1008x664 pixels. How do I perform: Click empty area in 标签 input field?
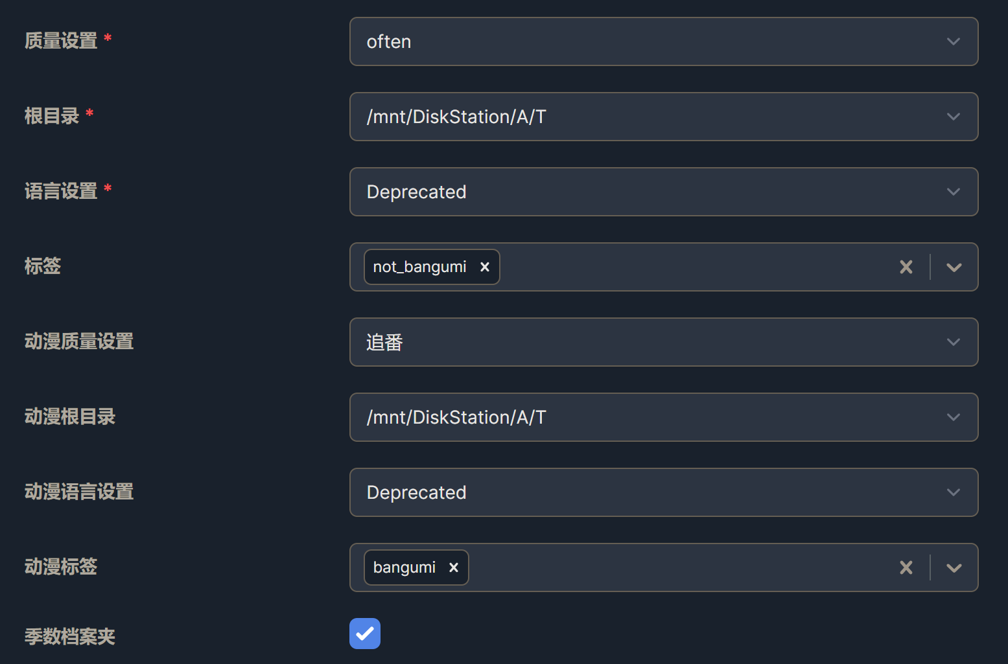click(694, 267)
